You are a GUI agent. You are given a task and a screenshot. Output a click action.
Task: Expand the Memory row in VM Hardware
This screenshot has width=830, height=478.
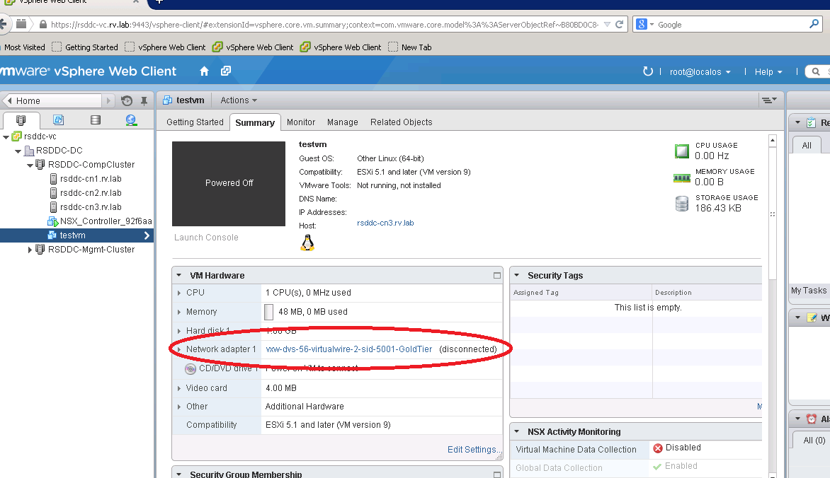(x=179, y=312)
